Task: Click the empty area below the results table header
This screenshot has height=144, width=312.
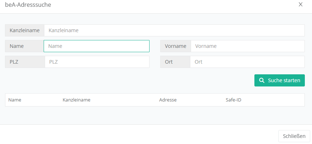Action: [155, 115]
